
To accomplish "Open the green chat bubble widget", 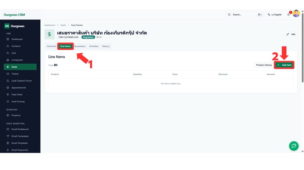I will click(294, 146).
